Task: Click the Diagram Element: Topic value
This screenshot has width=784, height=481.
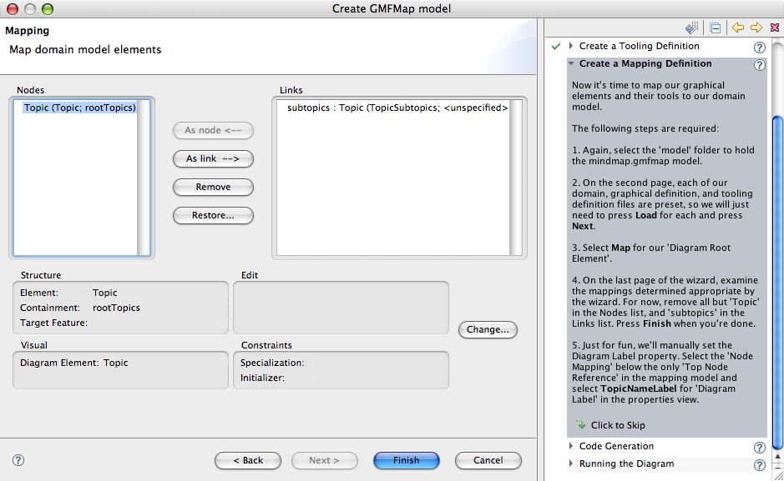Action: point(115,363)
